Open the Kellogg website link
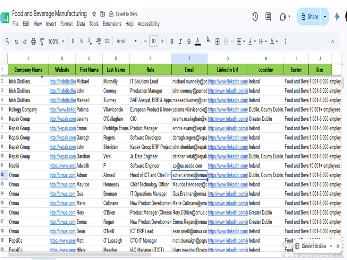Image resolution: width=347 pixels, height=260 pixels. 62,110
